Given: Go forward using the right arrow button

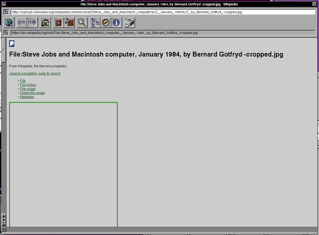Looking at the screenshot, I should tap(32, 23).
